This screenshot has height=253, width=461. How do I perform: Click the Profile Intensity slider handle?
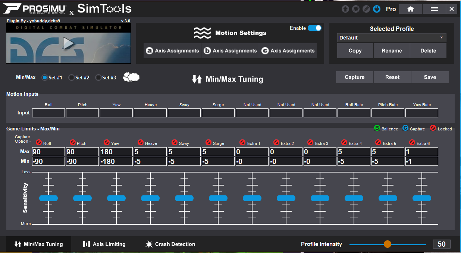(x=388, y=244)
